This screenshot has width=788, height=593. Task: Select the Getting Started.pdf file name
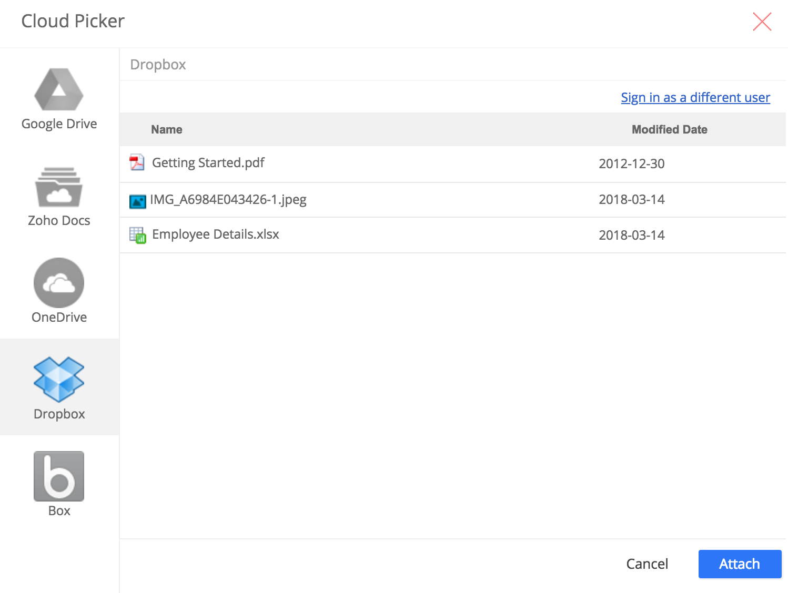point(208,163)
